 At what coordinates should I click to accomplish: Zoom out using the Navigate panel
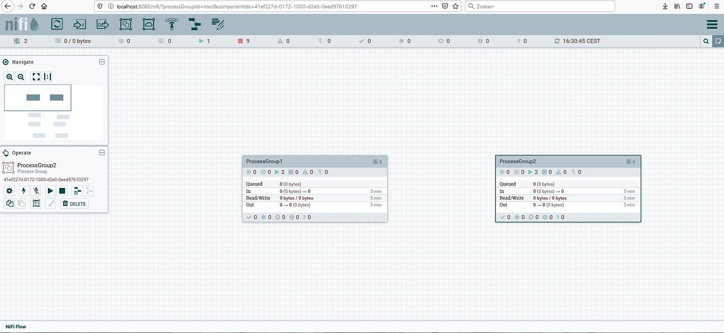(21, 77)
